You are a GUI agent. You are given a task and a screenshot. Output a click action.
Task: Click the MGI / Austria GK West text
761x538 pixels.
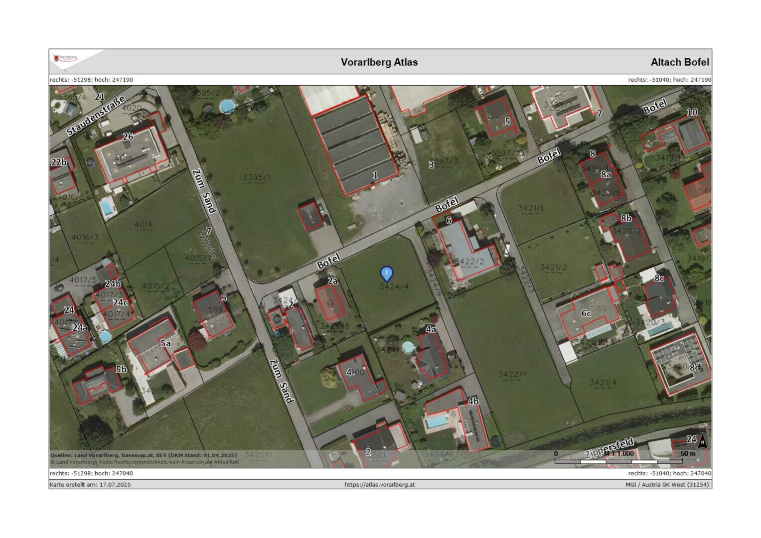click(x=667, y=484)
